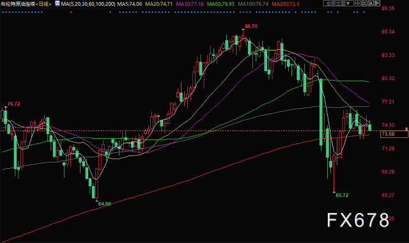The height and width of the screenshot is (243, 409).
Task: Click the 80.32 axis value
Action: pyautogui.click(x=388, y=78)
